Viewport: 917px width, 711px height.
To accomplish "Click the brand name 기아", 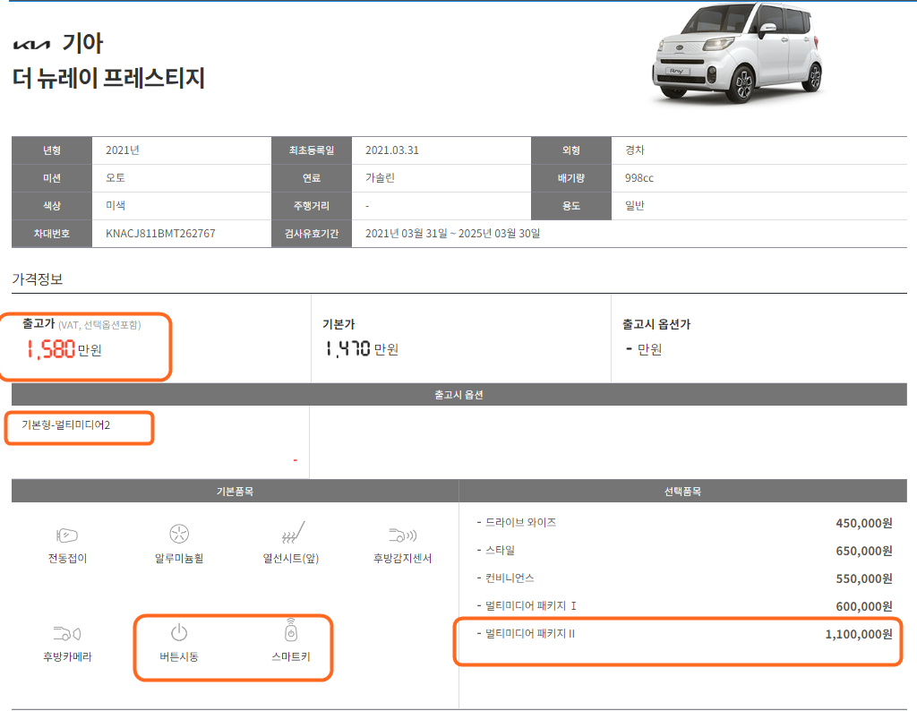I will (82, 43).
